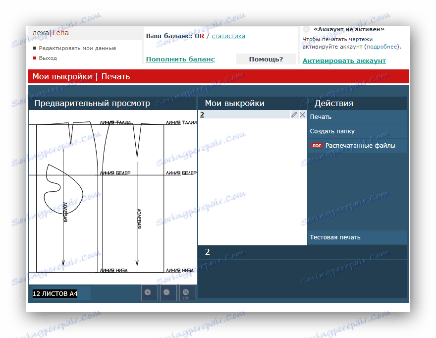Open Распечатанные файлы list
Screen dimensions: 436x338
click(x=360, y=146)
